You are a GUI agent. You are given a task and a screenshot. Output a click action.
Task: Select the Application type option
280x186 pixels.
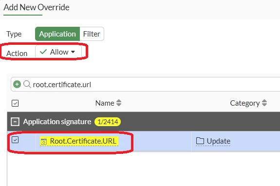(57, 34)
